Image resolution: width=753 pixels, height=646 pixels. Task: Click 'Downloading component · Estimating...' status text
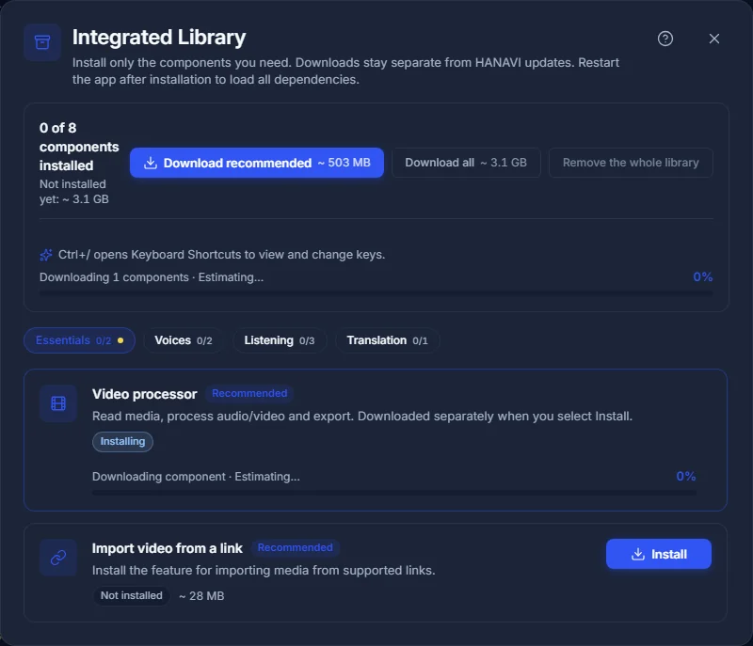(196, 477)
